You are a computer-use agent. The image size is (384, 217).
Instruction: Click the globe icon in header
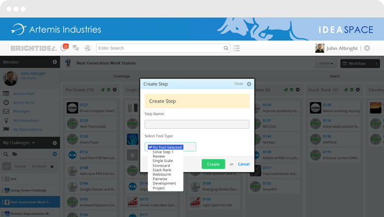pyautogui.click(x=88, y=48)
